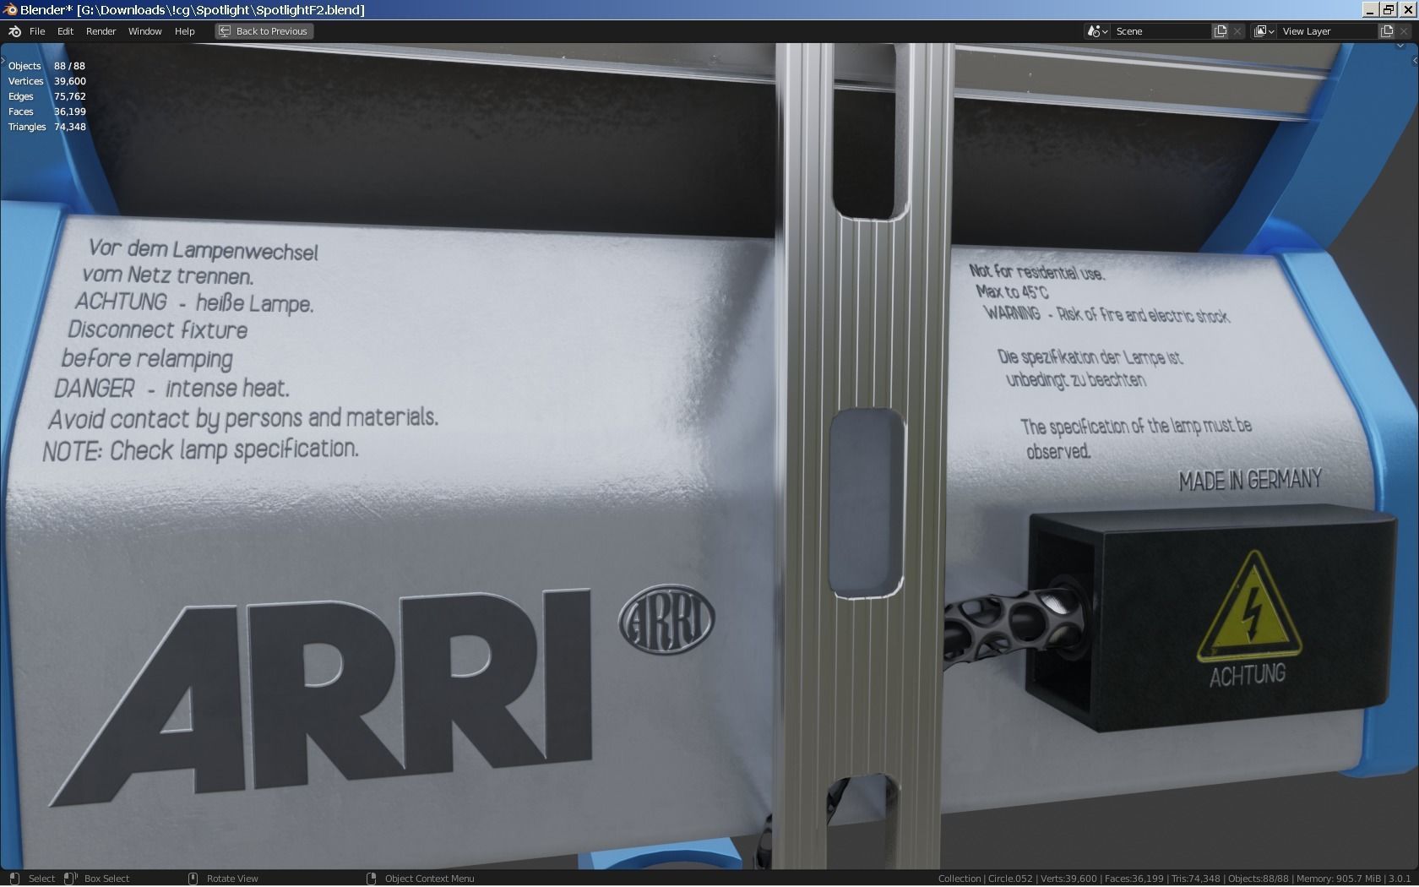Add a new view layer via copy icon
This screenshot has width=1419, height=887.
[1387, 31]
